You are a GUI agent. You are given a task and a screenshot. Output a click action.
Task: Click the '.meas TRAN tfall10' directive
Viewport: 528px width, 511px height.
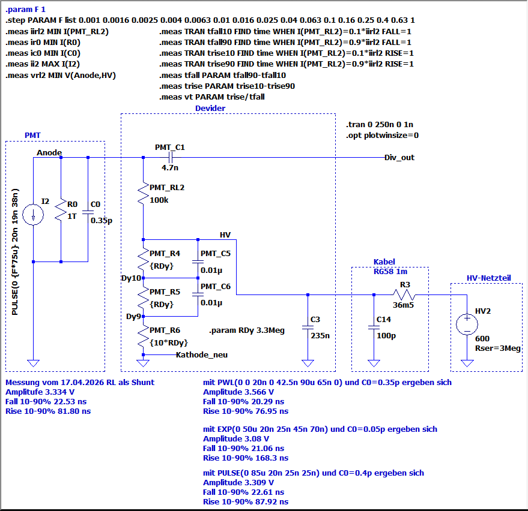285,32
